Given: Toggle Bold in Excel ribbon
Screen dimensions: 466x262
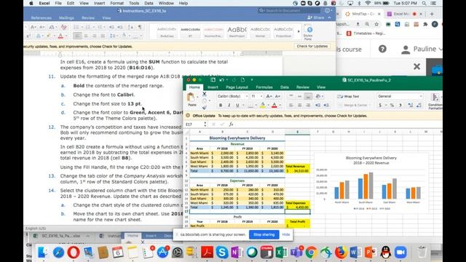Looking at the screenshot, I should point(221,105).
